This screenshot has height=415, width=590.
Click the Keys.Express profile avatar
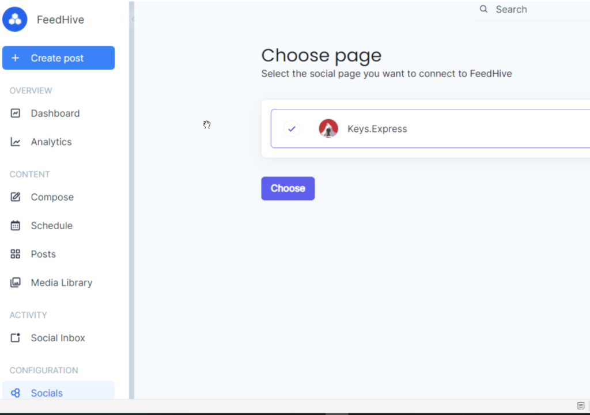328,129
